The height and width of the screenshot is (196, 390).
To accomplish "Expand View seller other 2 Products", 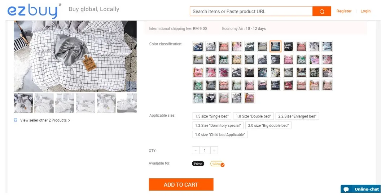I will pyautogui.click(x=45, y=120).
